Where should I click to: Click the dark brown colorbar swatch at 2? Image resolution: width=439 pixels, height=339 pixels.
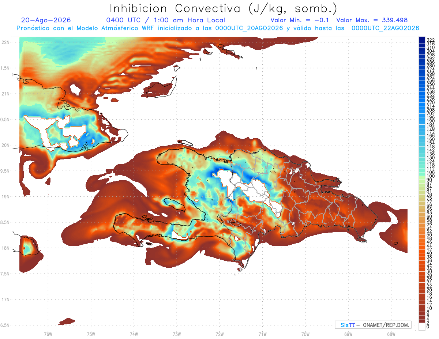(x=422, y=321)
